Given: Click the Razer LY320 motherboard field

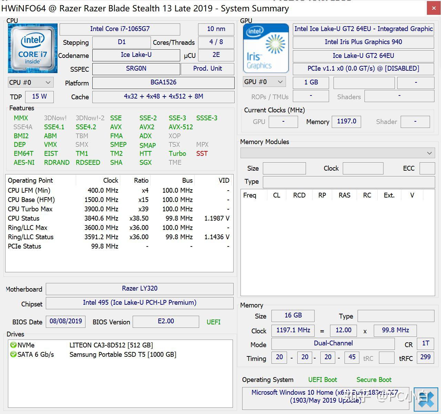Looking at the screenshot, I should pos(140,289).
